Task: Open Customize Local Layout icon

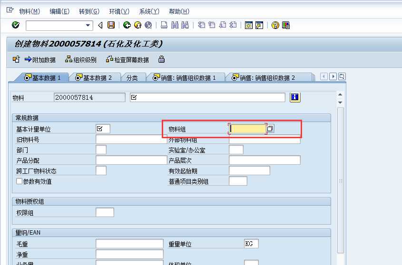Action: click(x=286, y=25)
